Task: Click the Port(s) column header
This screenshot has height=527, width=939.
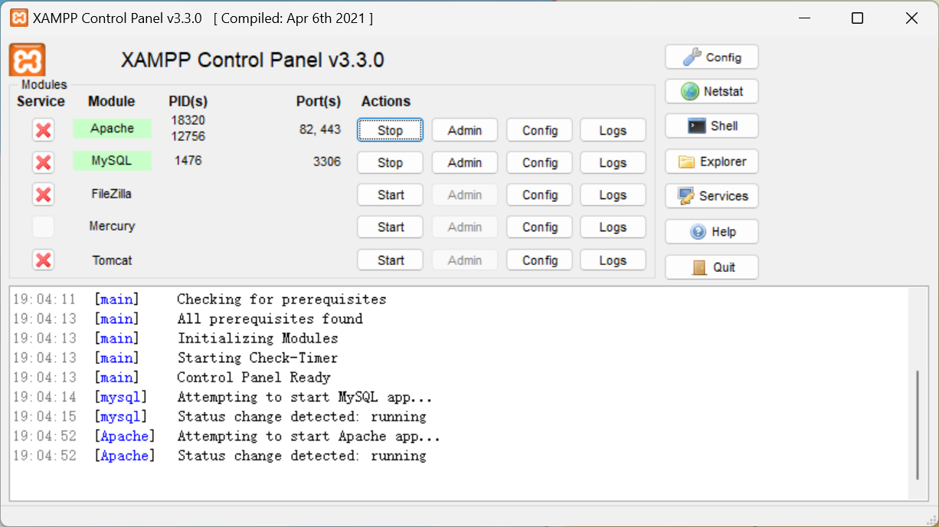Action: click(319, 101)
